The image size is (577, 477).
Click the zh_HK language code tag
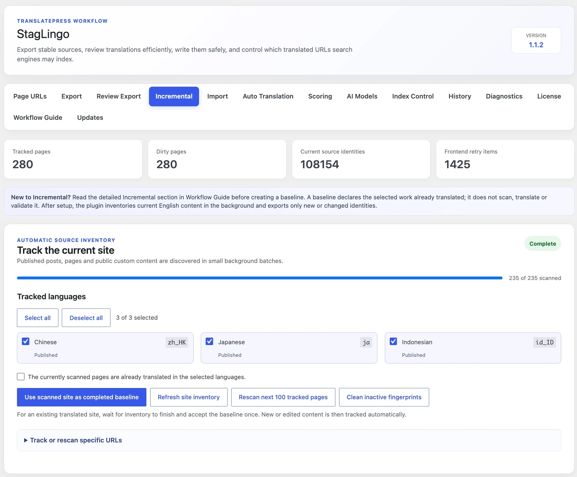(x=177, y=342)
